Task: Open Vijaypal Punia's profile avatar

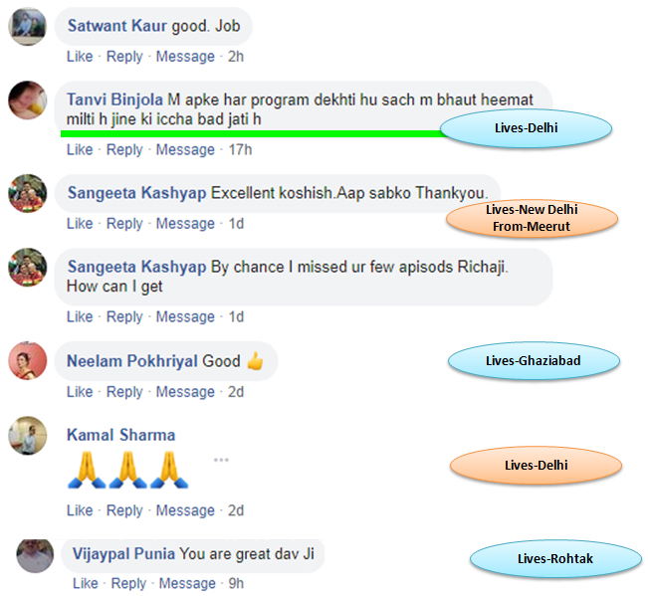Action: 35,555
